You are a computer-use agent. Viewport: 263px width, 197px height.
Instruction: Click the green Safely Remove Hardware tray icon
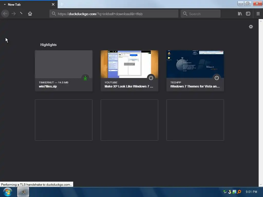[225, 192]
